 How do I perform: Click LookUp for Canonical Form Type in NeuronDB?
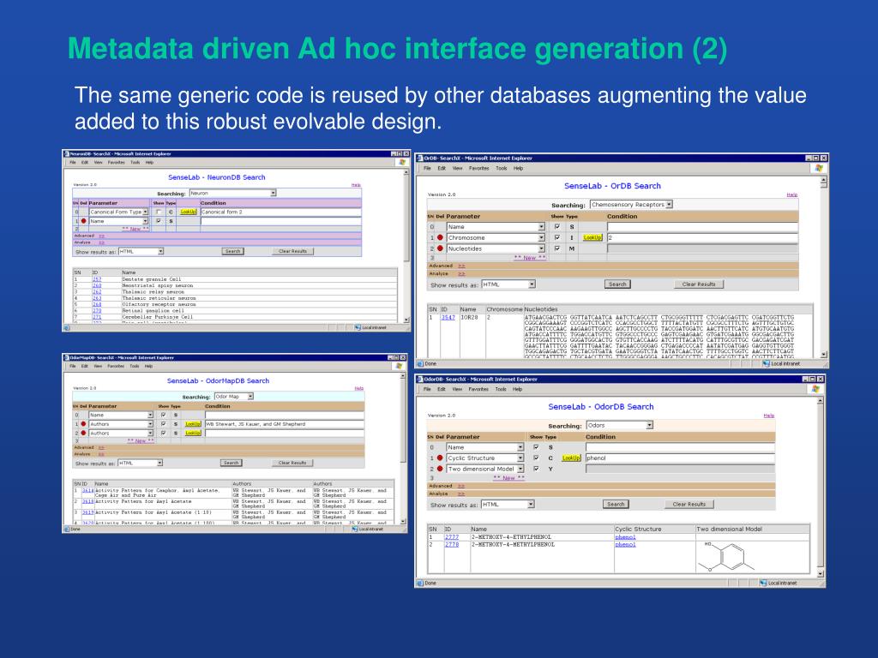tap(189, 212)
